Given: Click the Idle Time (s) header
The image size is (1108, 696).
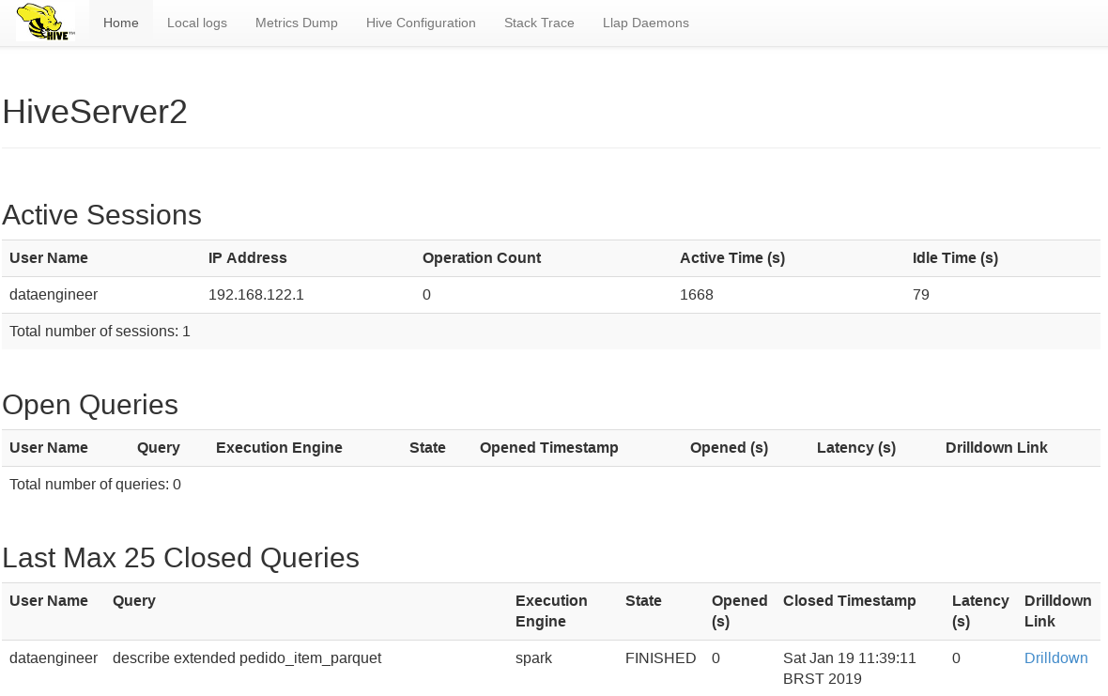Looking at the screenshot, I should click(955, 258).
